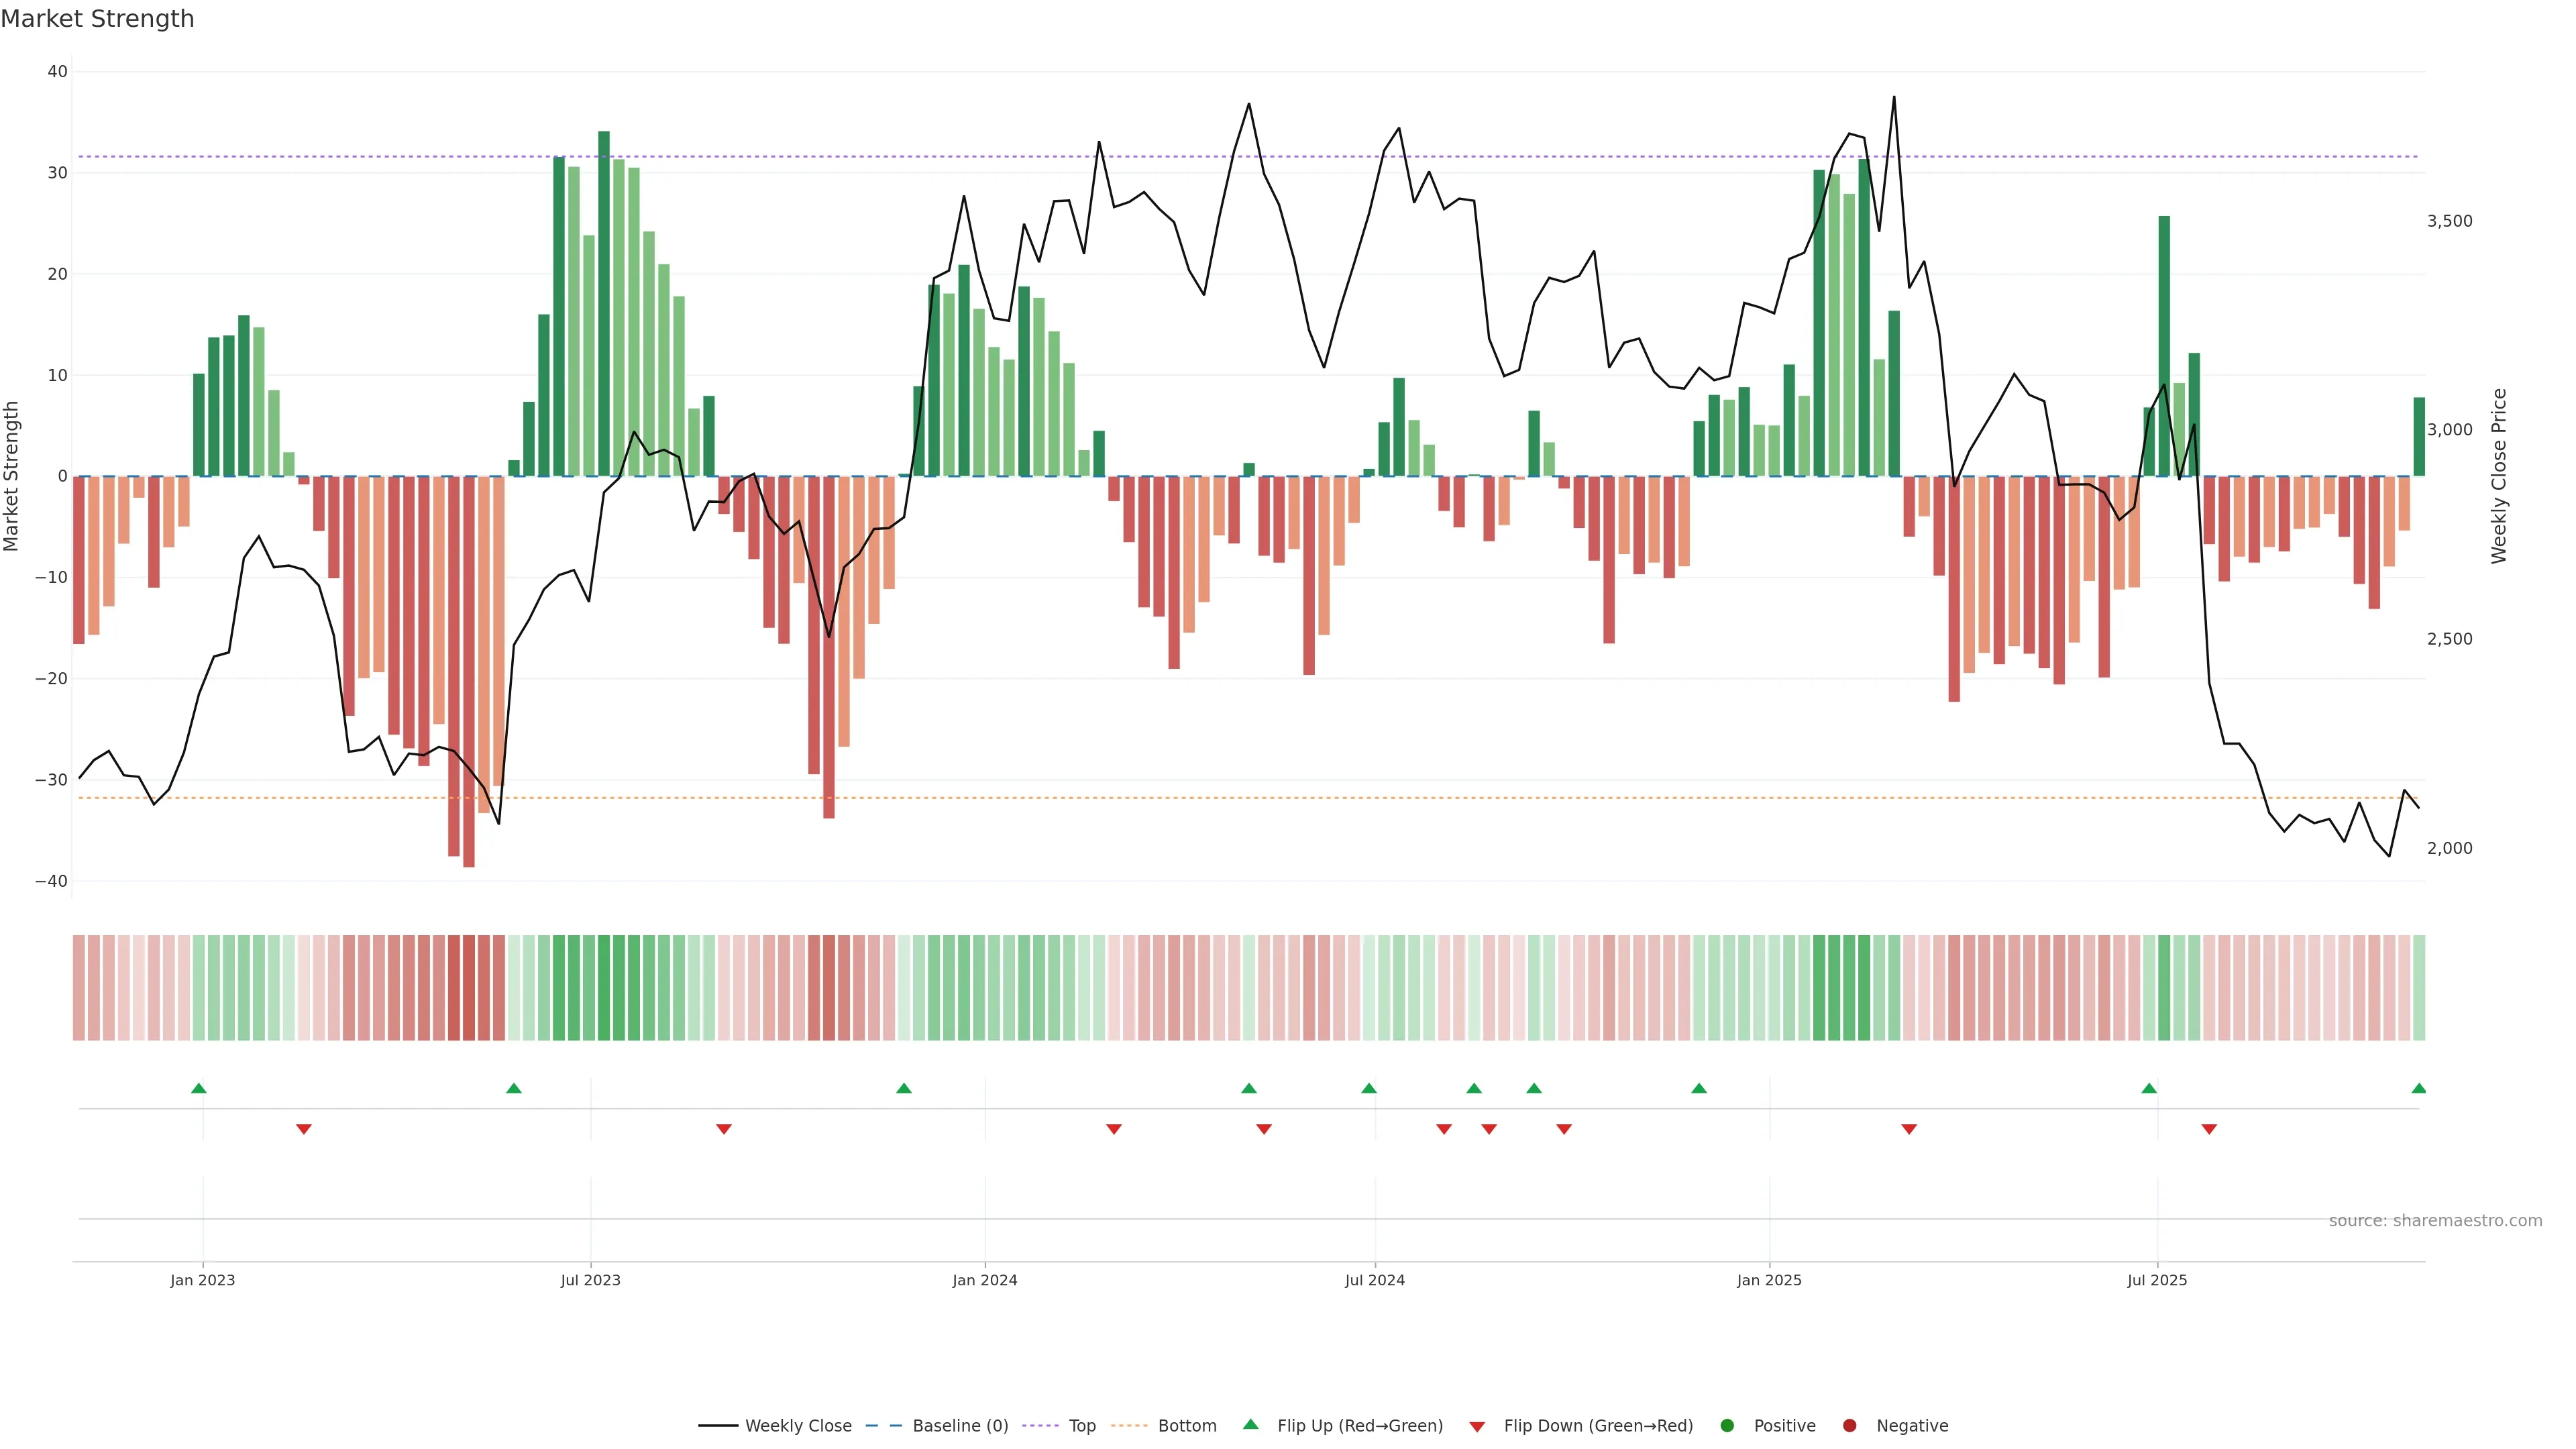This screenshot has width=2576, height=1449.
Task: Click flip-down marker between Jan 2025 and Jul 2025
Action: pos(1909,1129)
